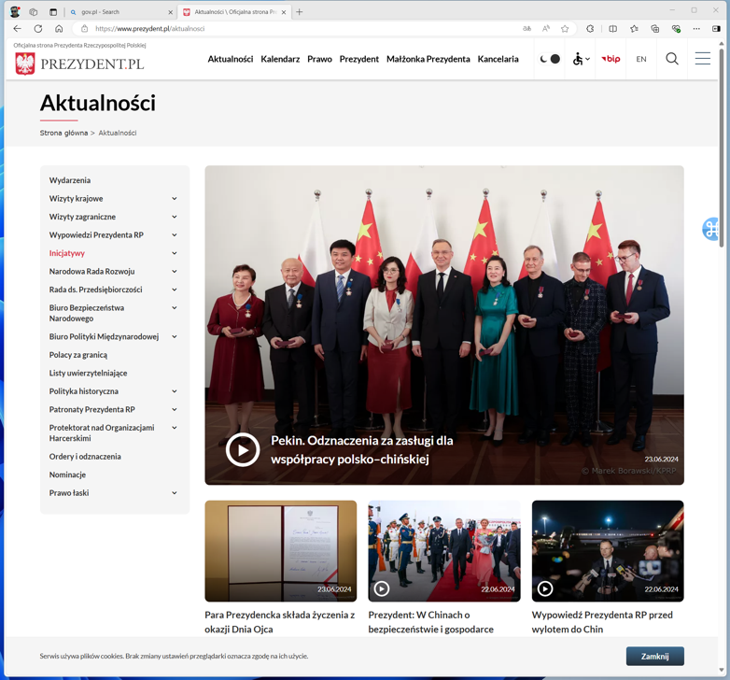Click the PREZYDENT.PL eagle logo
This screenshot has height=680, width=730.
coord(25,63)
